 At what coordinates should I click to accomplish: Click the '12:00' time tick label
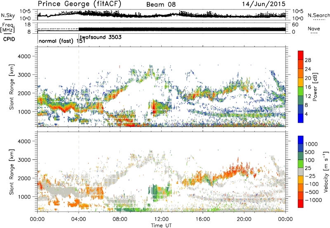[x=161, y=219]
